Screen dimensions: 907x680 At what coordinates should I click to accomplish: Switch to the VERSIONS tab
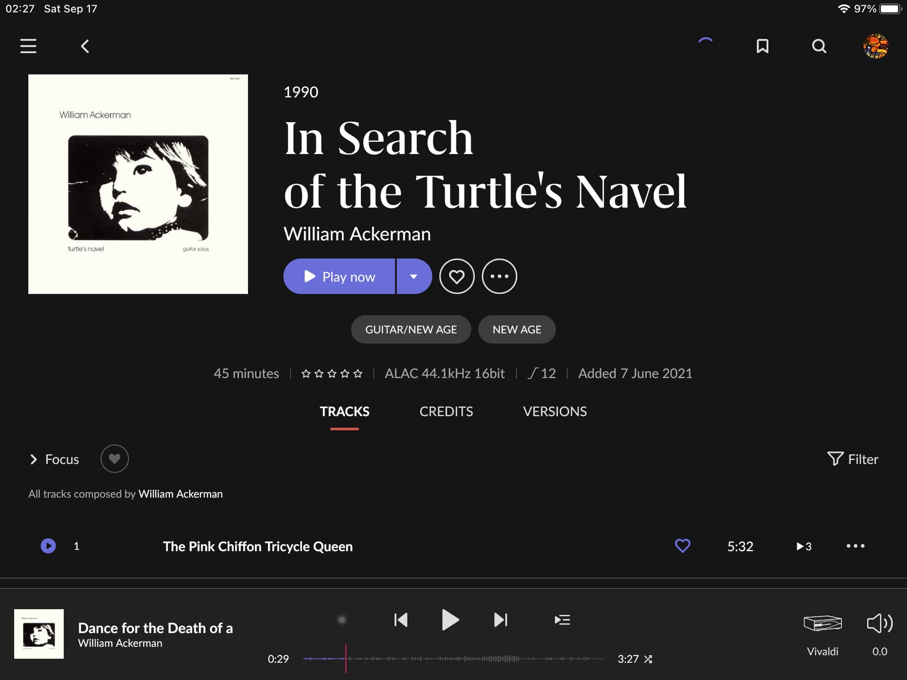click(555, 411)
